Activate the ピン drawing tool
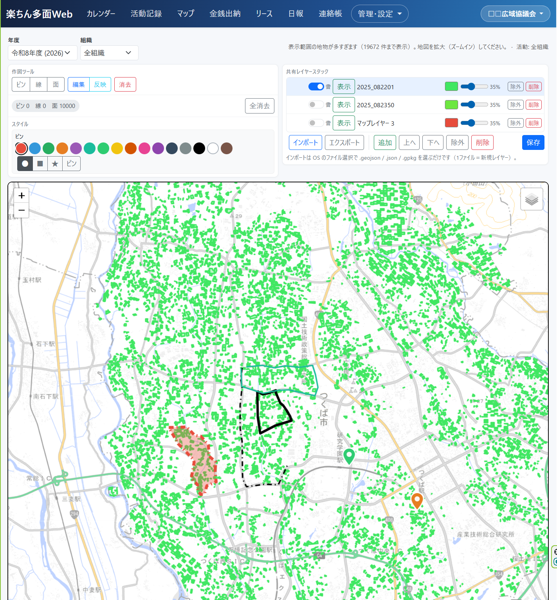This screenshot has height=600, width=557. (21, 85)
